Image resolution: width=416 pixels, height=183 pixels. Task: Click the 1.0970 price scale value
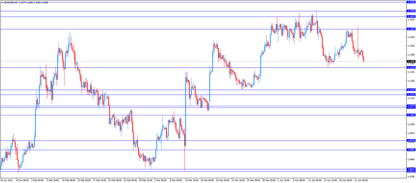411,133
